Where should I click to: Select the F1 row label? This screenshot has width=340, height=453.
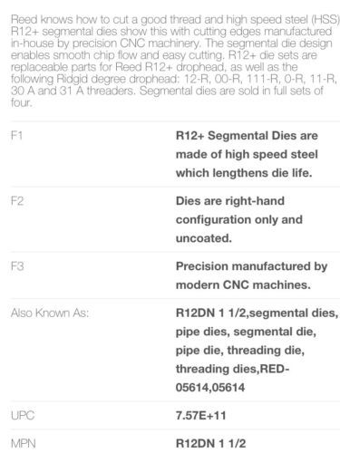click(16, 135)
